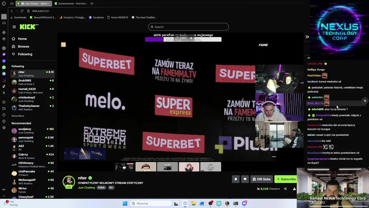Click niter streamer avatar with LIVE badge
369x208 pixels.
coord(69,182)
